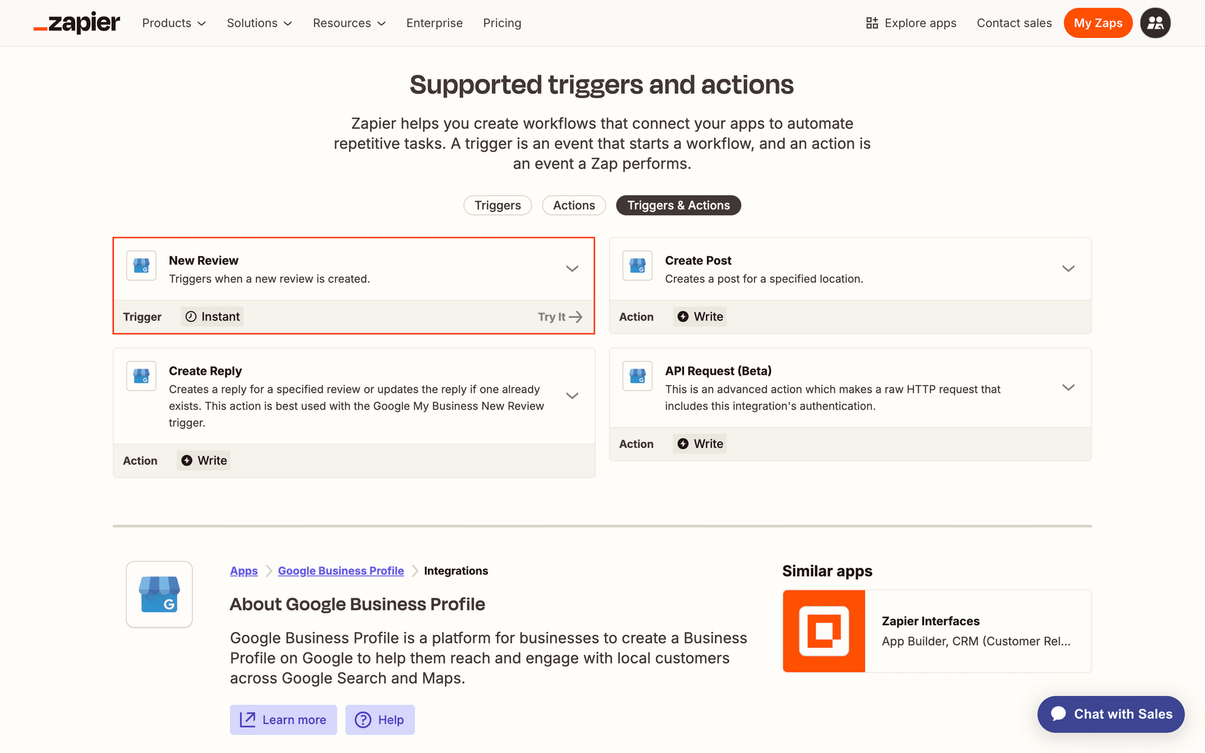This screenshot has height=753, width=1205.
Task: Click the API Request (Beta) title
Action: pos(718,371)
